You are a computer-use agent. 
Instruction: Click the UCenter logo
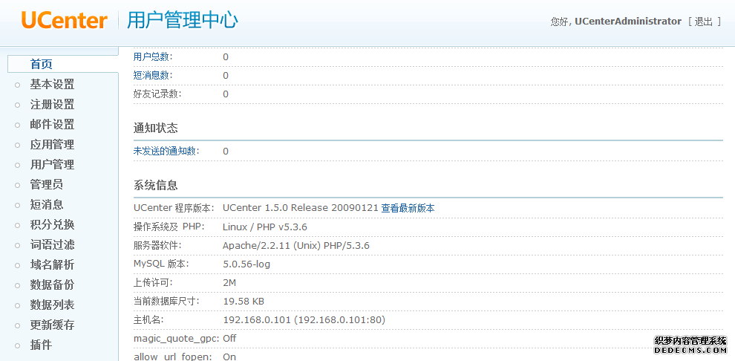65,20
